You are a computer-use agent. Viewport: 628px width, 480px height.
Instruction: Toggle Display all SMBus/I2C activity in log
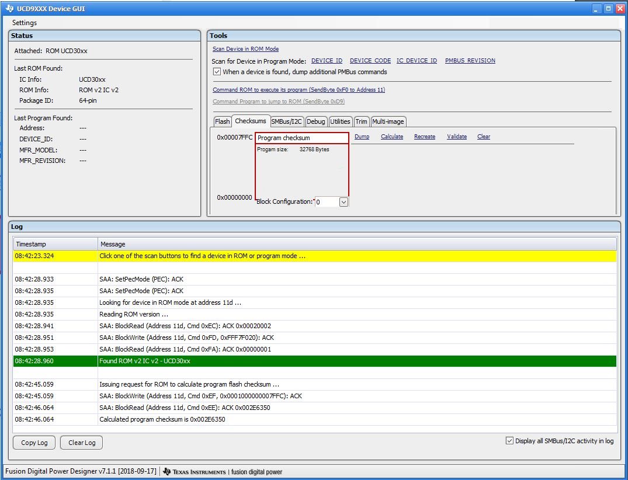click(x=509, y=441)
